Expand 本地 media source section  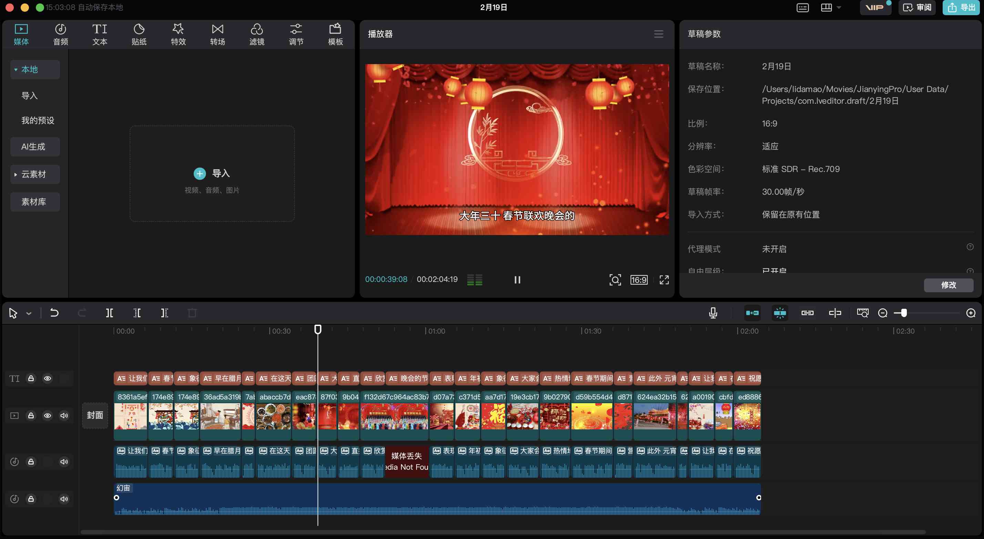coord(14,69)
